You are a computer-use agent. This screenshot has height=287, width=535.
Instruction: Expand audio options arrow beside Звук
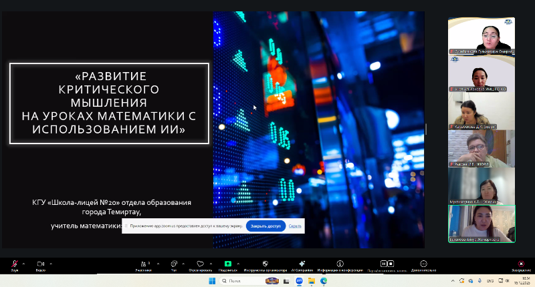click(25, 262)
